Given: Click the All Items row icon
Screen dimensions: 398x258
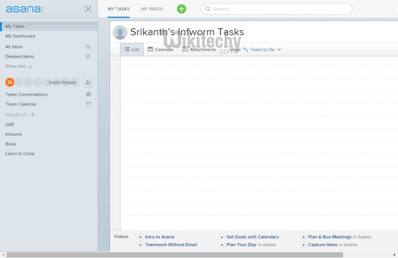Looking at the screenshot, I should pyautogui.click(x=88, y=47).
